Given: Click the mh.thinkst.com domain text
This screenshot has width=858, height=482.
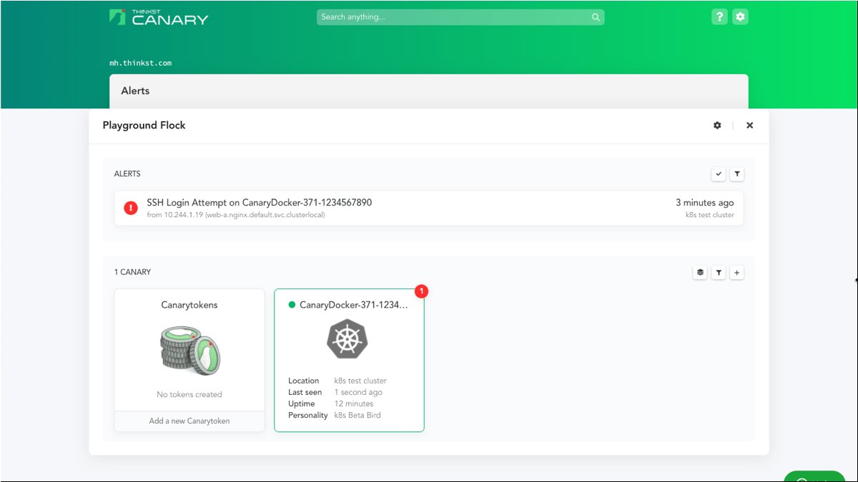Looking at the screenshot, I should (x=140, y=63).
